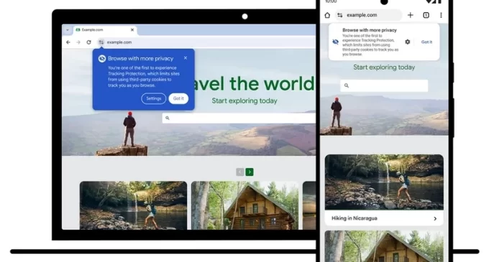This screenshot has width=489, height=262.
Task: Tap the Hiking in Nicaragua label
Action: point(355,218)
